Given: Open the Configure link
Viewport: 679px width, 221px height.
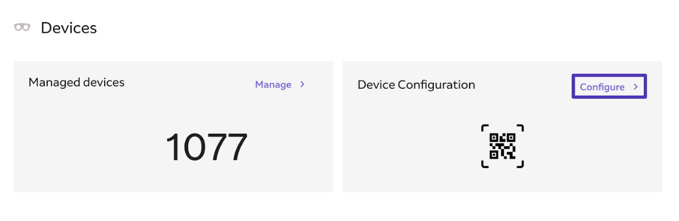Looking at the screenshot, I should click(602, 87).
